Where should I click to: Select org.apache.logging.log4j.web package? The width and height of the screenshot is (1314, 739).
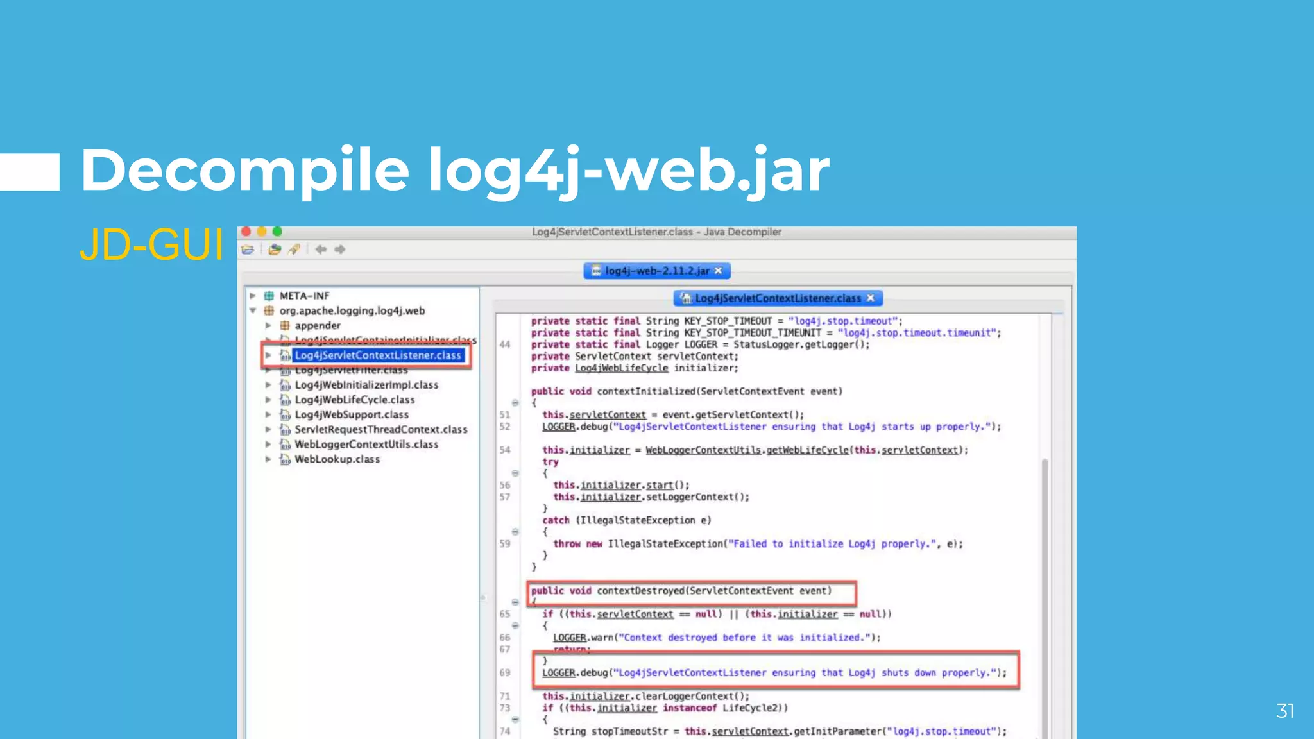click(x=352, y=310)
